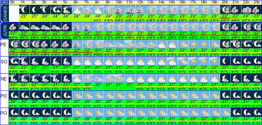Click the 12h column header

point(140,2)
